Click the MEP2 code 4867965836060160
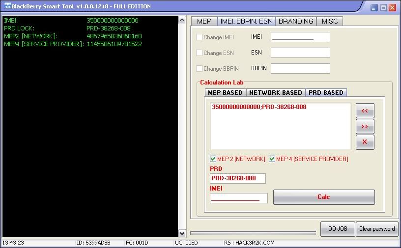 tap(114, 36)
